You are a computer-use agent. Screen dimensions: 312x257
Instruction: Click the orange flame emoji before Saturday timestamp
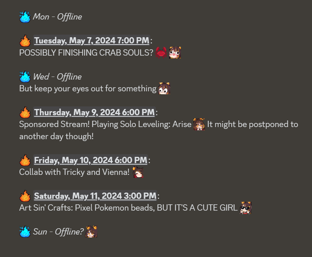pos(25,196)
